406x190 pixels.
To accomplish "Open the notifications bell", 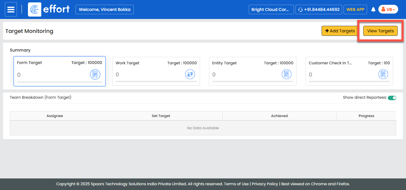I will 373,10.
